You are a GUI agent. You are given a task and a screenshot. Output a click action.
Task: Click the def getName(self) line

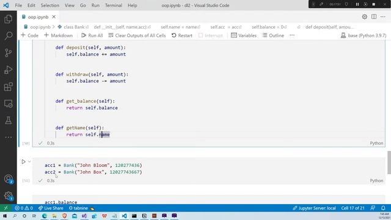[79, 128]
